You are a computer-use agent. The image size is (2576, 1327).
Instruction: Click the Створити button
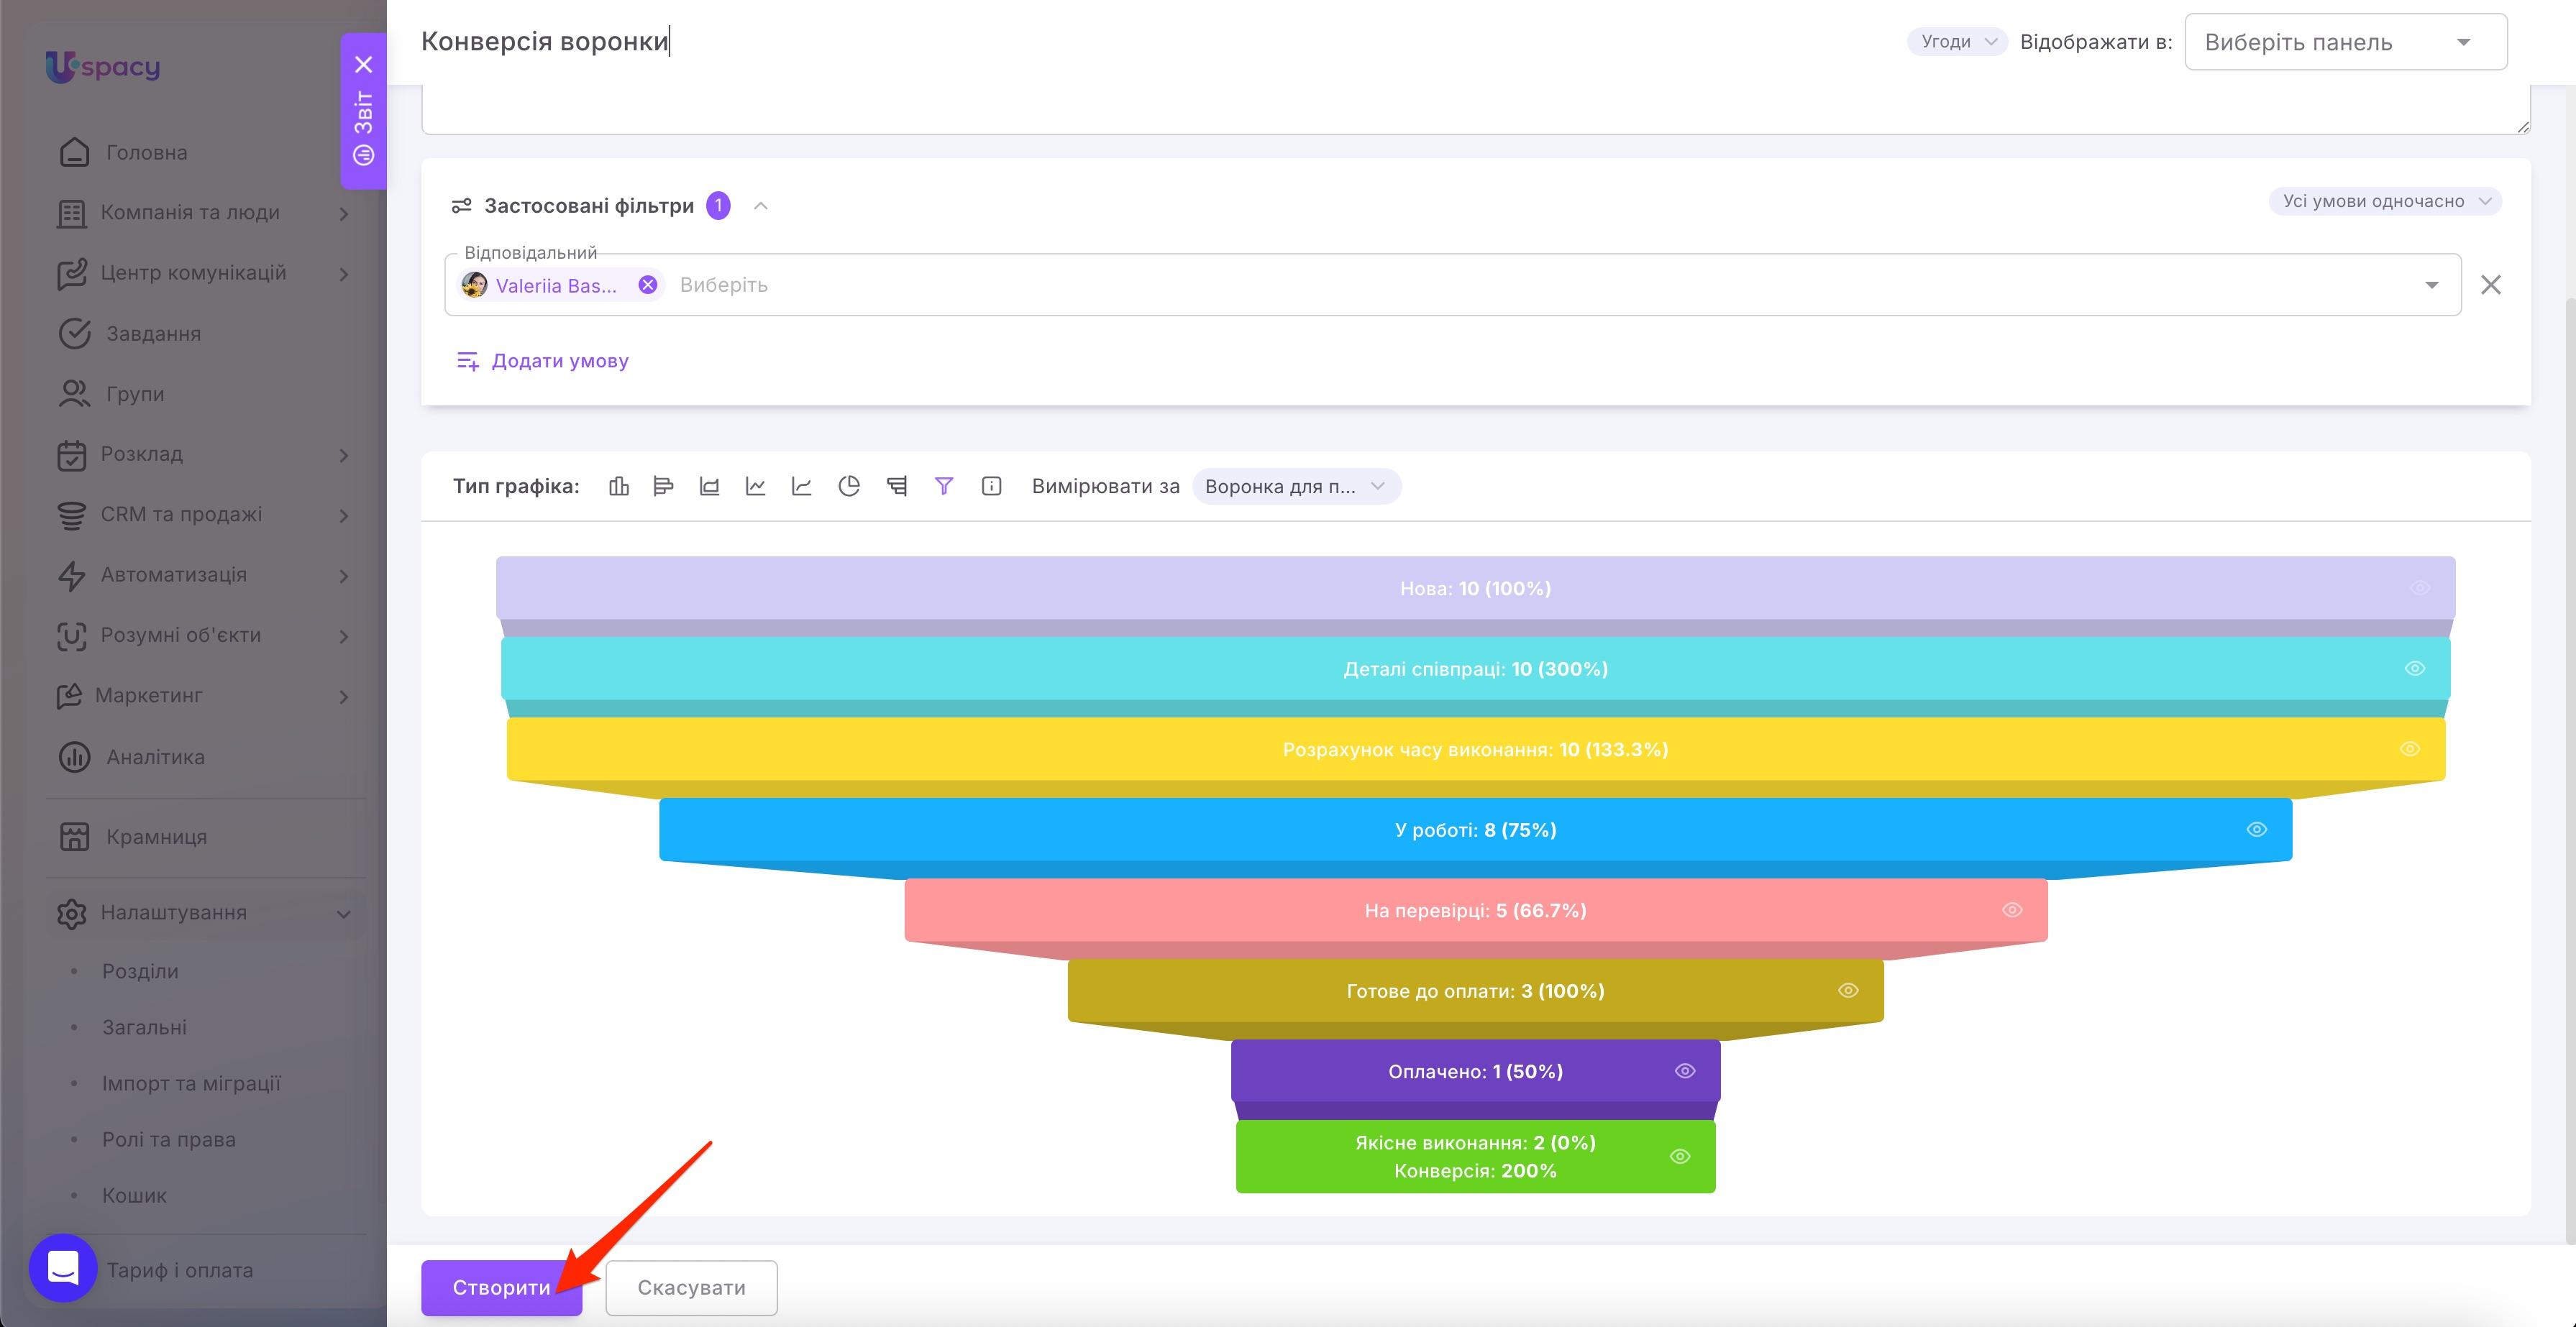pyautogui.click(x=501, y=1287)
